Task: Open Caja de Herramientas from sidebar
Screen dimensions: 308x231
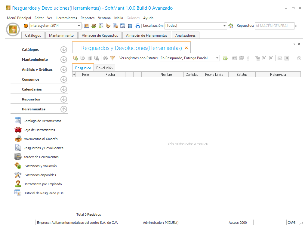Action: click(x=39, y=130)
